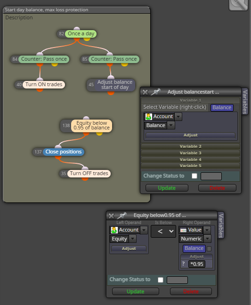
Task: Select 'Equity below 0.95 of balance' node
Action: (x=91, y=126)
